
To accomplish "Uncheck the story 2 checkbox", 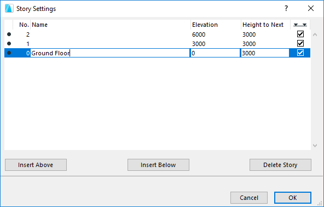I will pos(300,34).
